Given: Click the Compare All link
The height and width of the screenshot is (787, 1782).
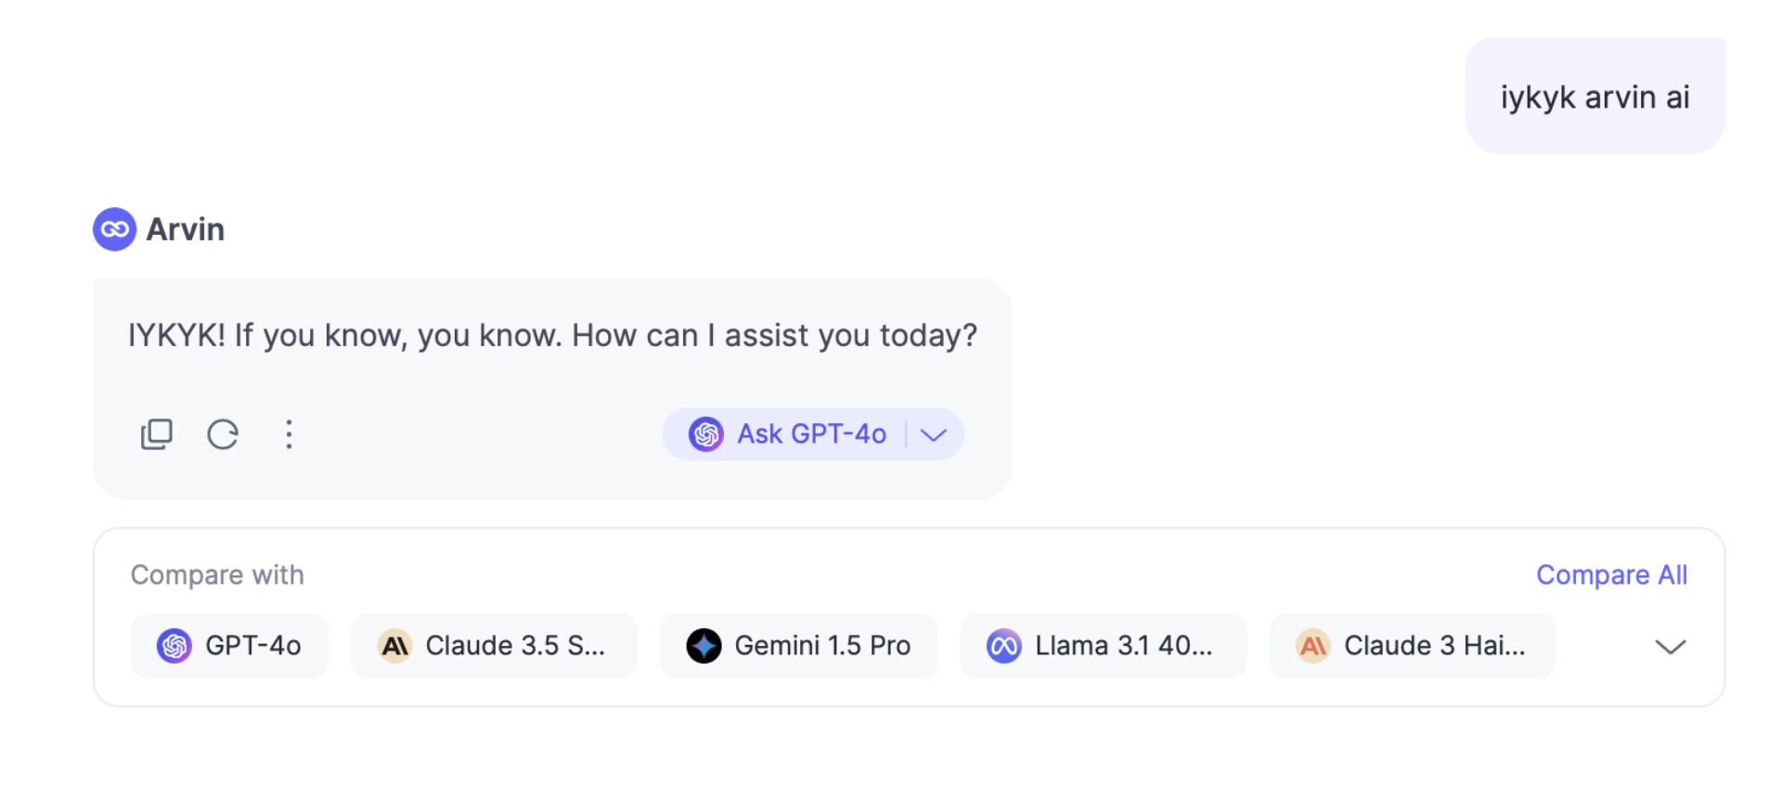Looking at the screenshot, I should click(1611, 575).
